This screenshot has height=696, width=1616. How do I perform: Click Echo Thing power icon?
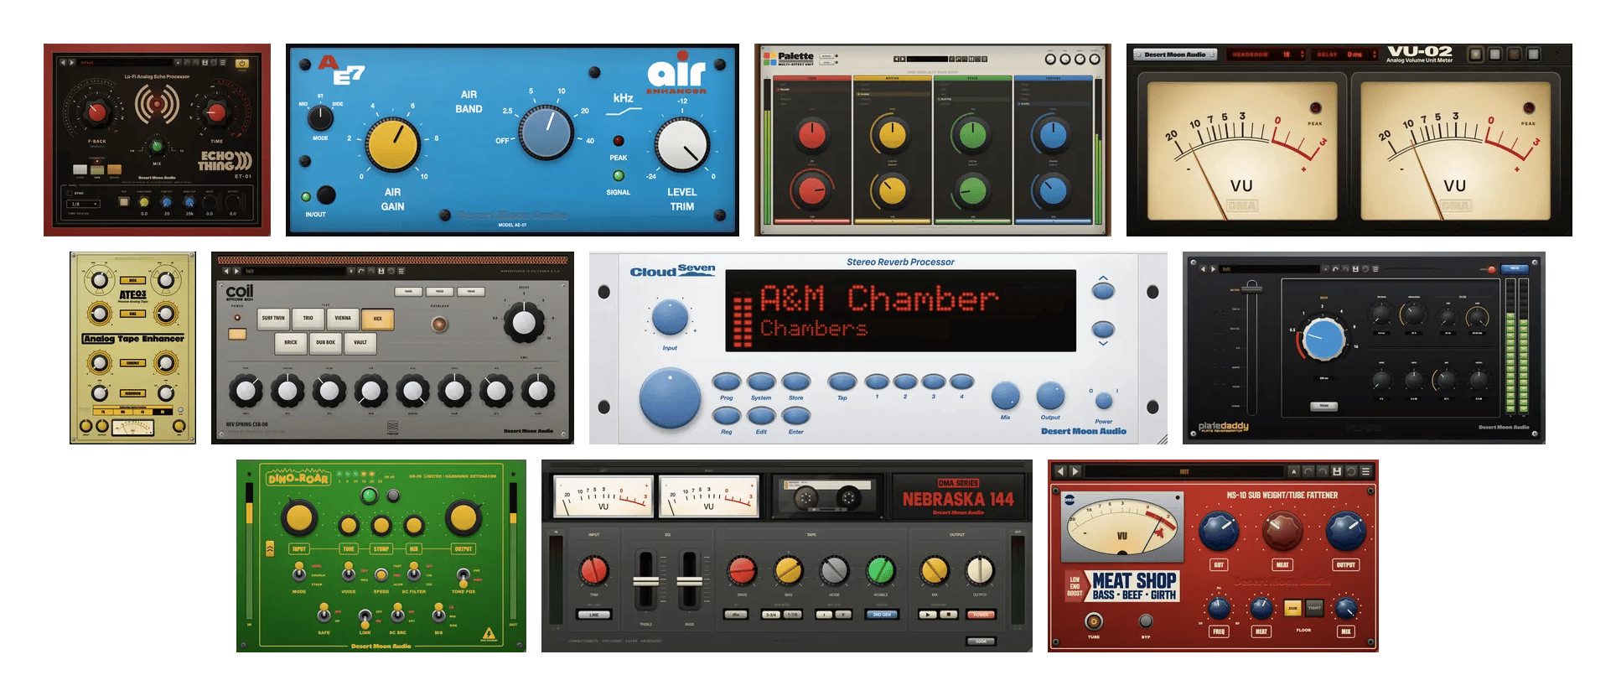click(x=242, y=63)
